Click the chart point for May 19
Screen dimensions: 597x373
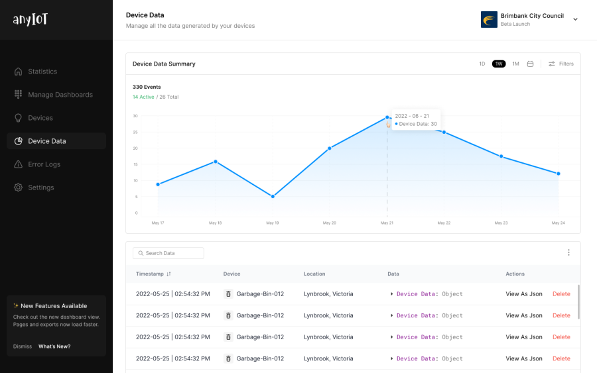(x=273, y=197)
